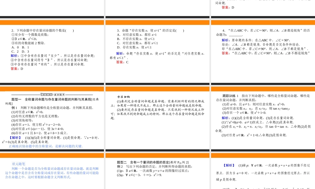
Task: Click blue paragraph '判断一个命题是否为全称量词命题'
Action: coord(52,173)
